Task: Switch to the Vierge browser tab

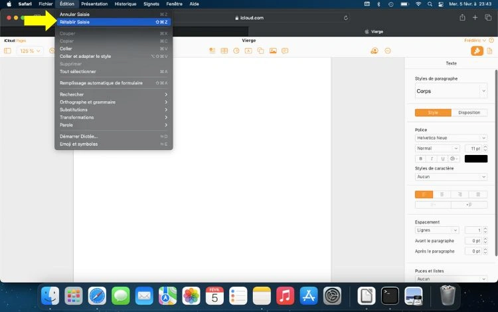Action: tap(373, 31)
